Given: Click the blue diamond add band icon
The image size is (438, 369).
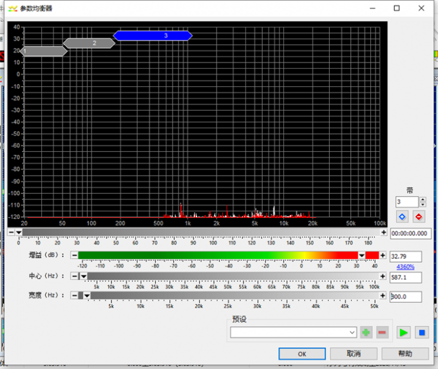Looking at the screenshot, I should (x=402, y=216).
